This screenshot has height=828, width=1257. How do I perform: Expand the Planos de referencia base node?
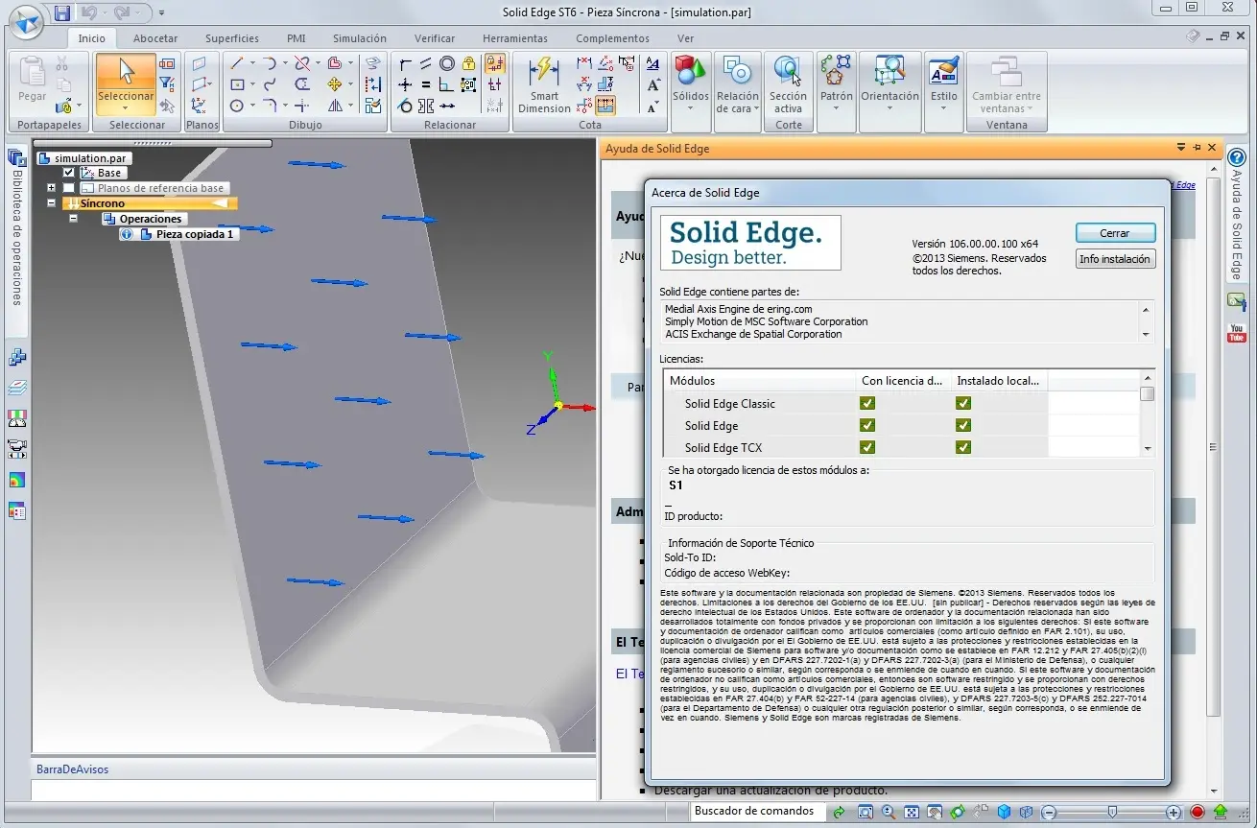(51, 188)
